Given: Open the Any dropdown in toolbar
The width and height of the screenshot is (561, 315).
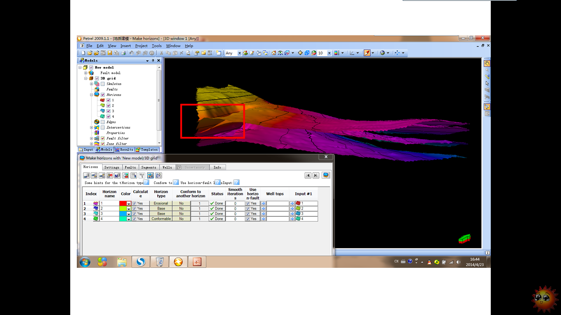Looking at the screenshot, I should click(239, 53).
